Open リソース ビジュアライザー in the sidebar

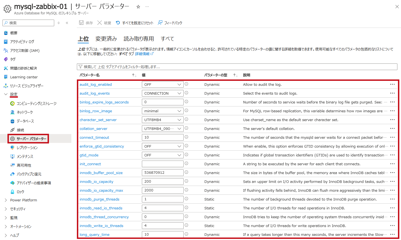click(x=27, y=86)
